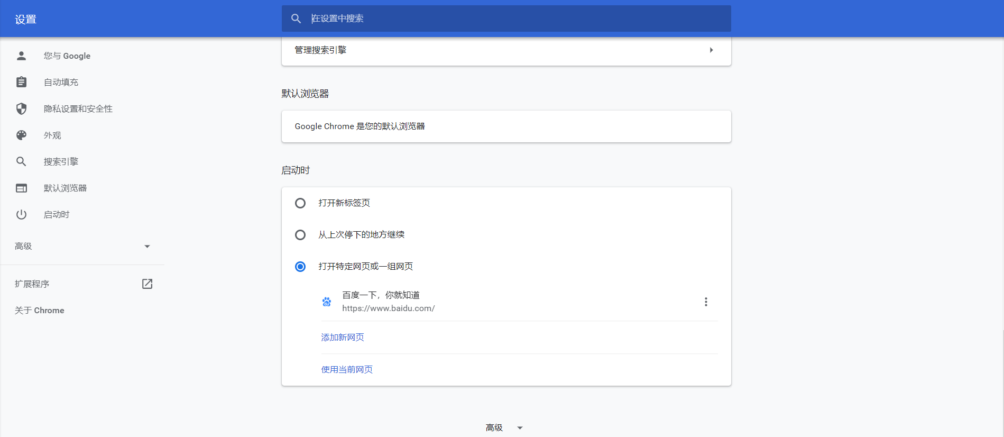Image resolution: width=1004 pixels, height=437 pixels.
Task: Select the 打开新标签页 radio button
Action: click(300, 203)
